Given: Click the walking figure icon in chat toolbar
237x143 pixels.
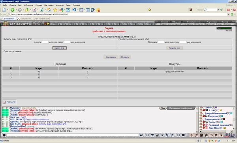Looking at the screenshot, I should point(162,135).
